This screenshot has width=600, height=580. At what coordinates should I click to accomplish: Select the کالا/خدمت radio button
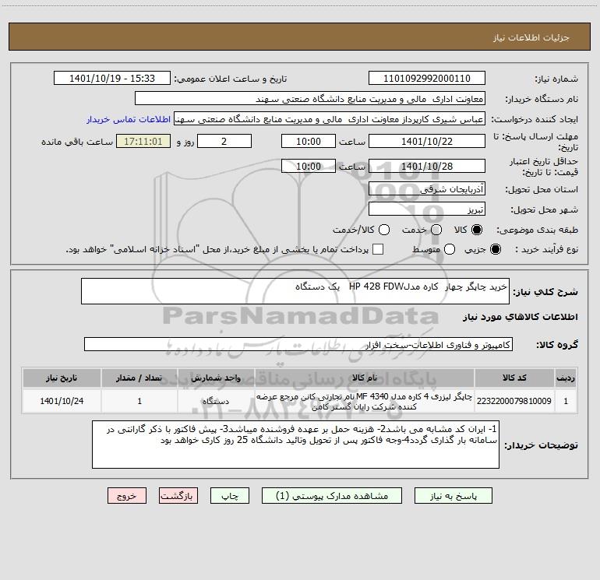pos(384,230)
